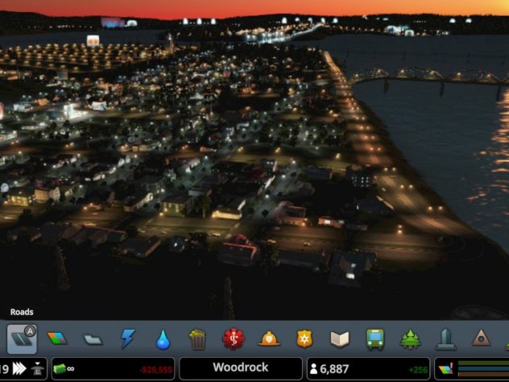This screenshot has height=382, width=509.
Task: Click the statue icon beside speed arrows
Action: [x=37, y=368]
